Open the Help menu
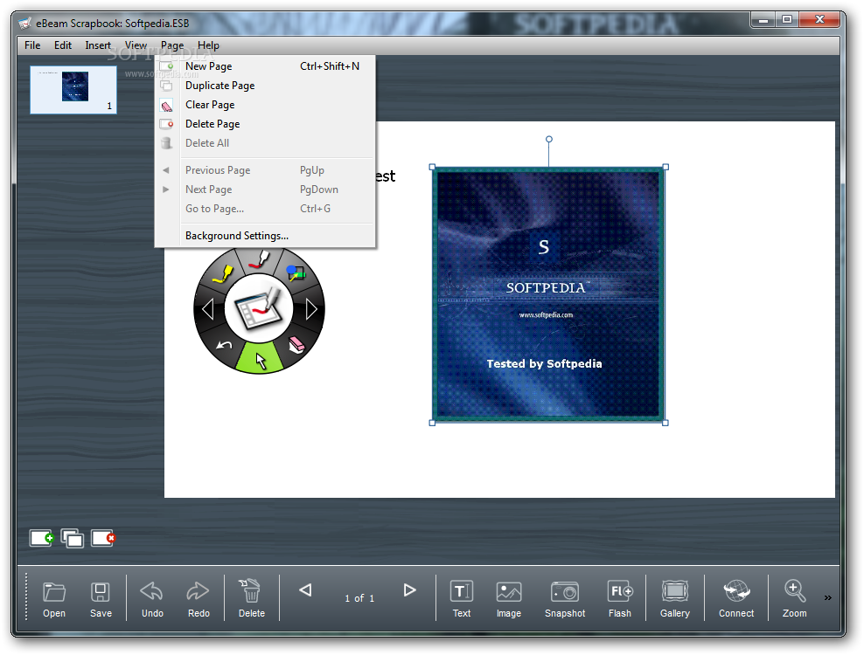This screenshot has width=864, height=655. tap(208, 45)
